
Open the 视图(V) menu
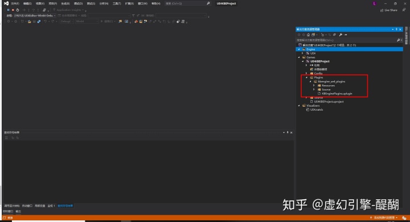click(x=40, y=3)
